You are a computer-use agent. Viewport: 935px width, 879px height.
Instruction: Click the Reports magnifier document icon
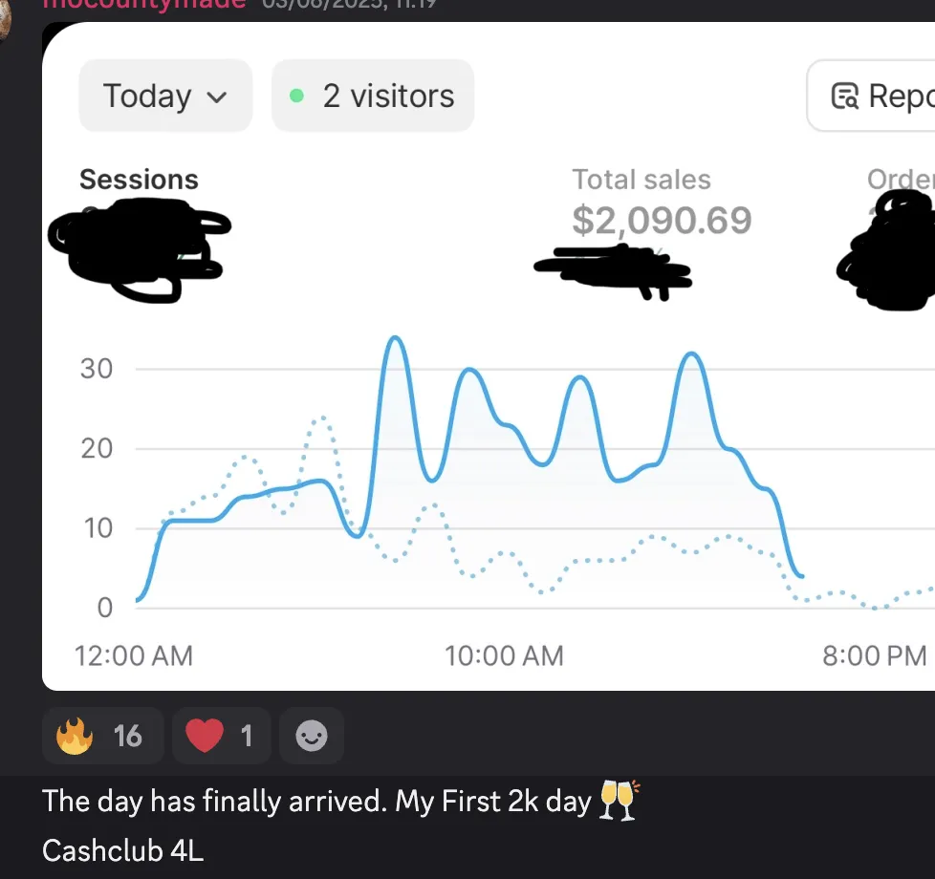(844, 96)
